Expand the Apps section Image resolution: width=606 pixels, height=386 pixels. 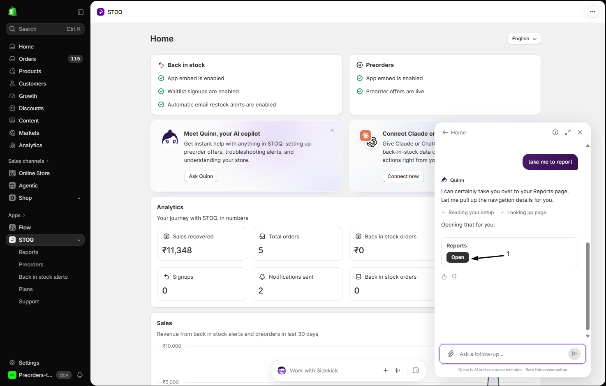point(17,215)
